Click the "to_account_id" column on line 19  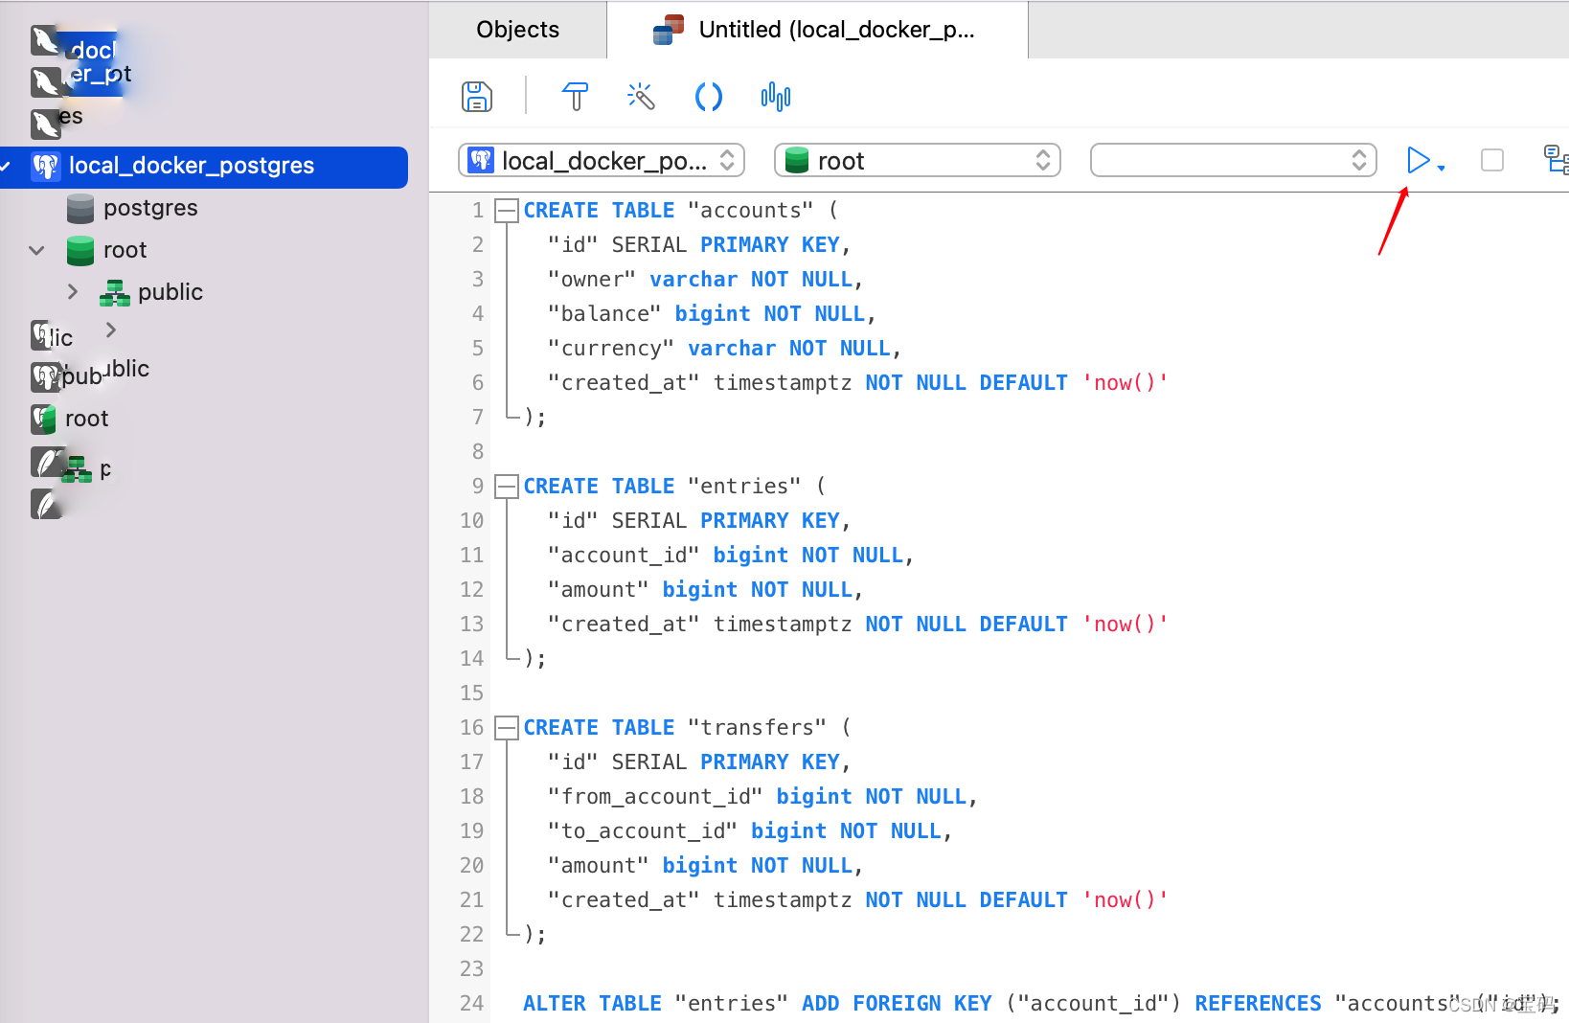click(643, 830)
